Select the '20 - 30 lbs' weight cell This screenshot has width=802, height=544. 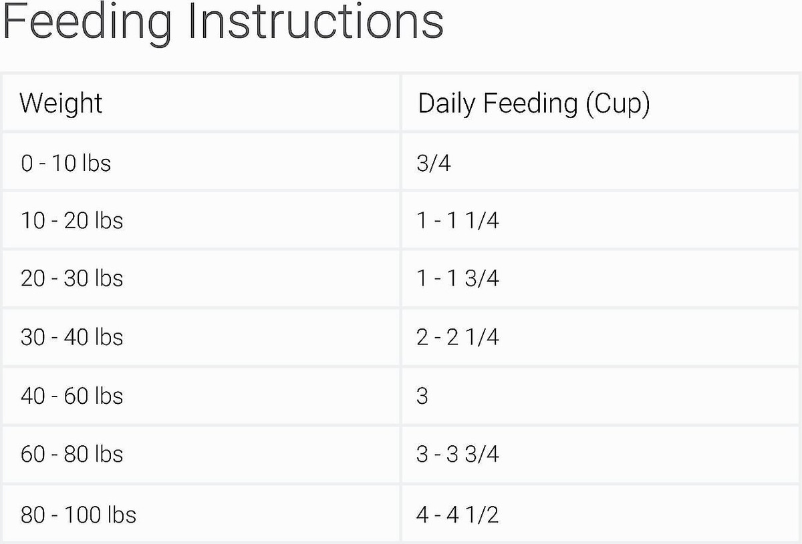pos(72,278)
